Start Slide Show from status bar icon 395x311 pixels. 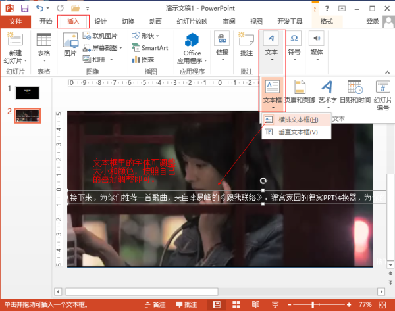275,304
